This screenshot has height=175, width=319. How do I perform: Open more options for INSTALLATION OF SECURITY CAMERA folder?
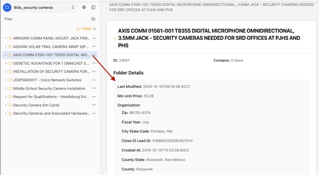click(x=94, y=71)
